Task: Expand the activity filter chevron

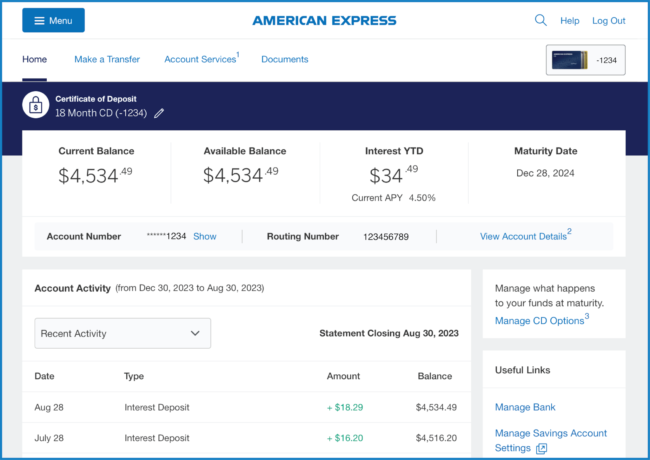Action: click(195, 333)
